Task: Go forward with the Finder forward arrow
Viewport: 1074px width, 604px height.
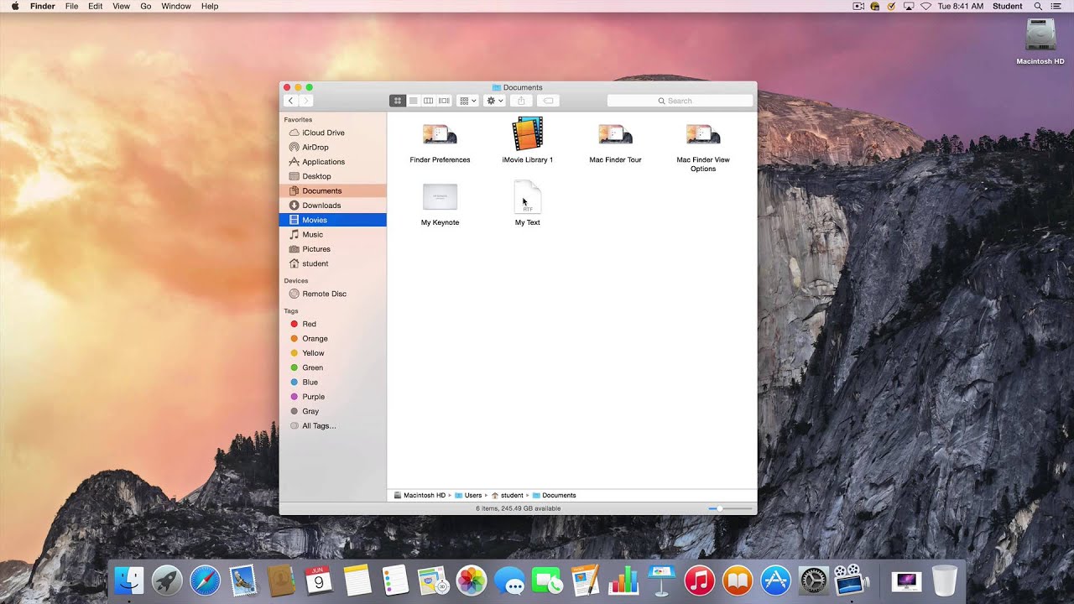Action: tap(305, 101)
